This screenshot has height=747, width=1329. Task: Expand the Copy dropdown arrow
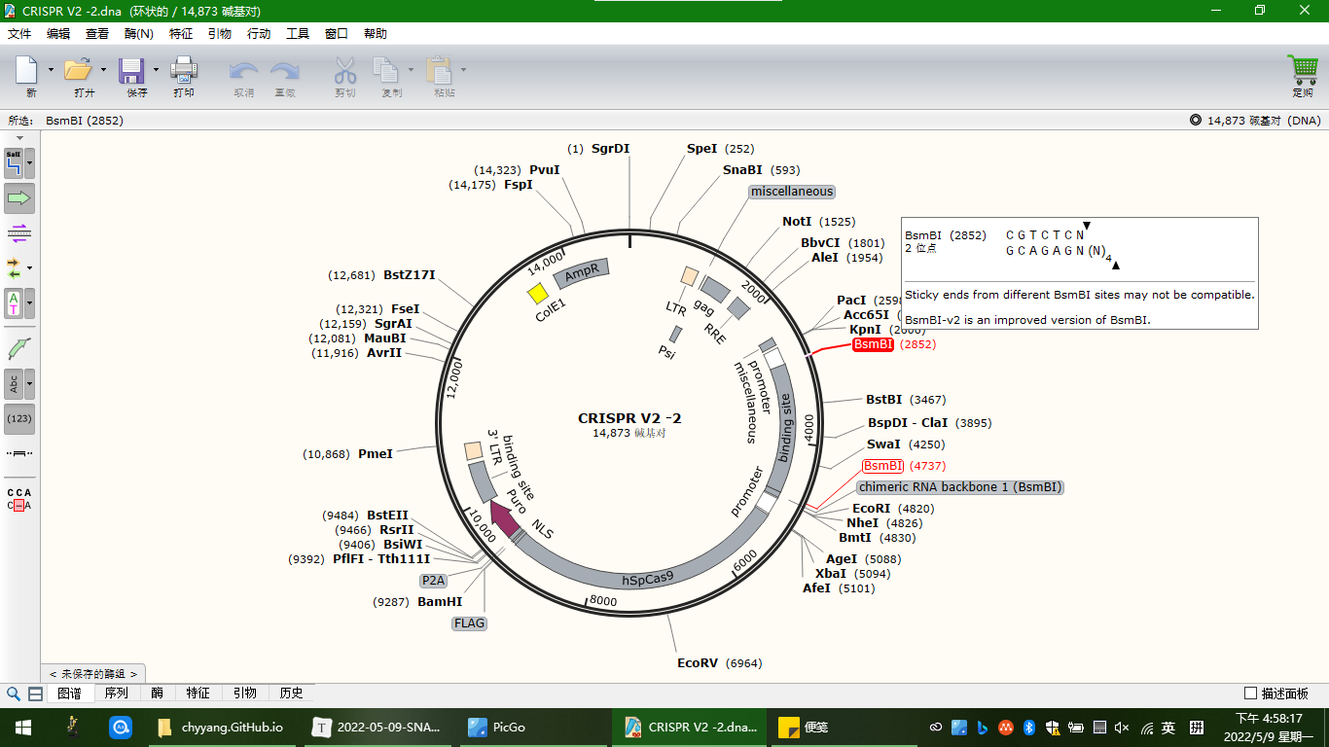click(411, 69)
